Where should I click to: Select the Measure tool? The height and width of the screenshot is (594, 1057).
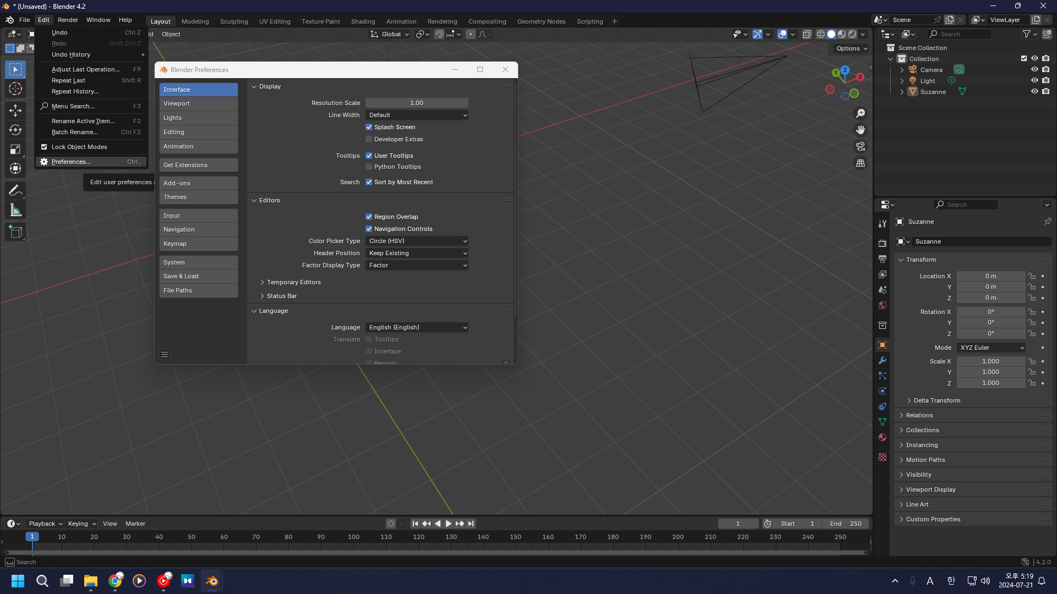pyautogui.click(x=15, y=210)
